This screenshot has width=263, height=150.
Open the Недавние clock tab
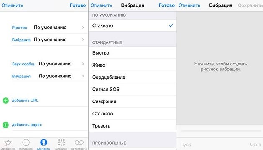26,144
